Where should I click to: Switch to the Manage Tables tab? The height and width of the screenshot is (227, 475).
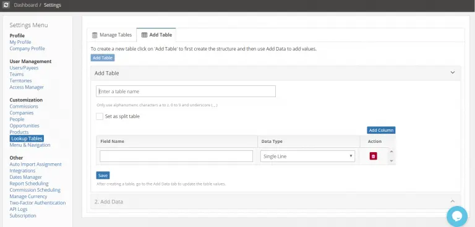[112, 35]
